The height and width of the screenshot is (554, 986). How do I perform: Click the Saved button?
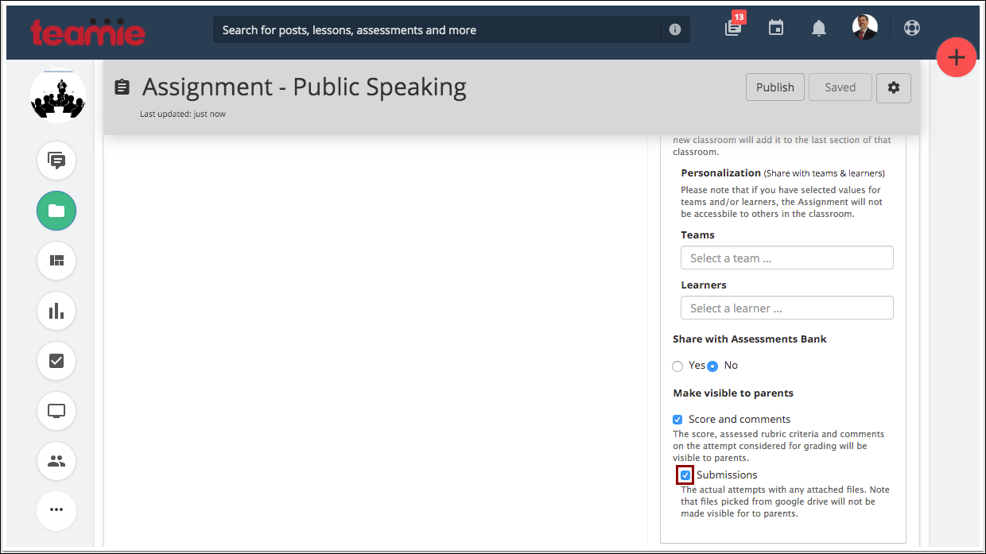click(840, 87)
